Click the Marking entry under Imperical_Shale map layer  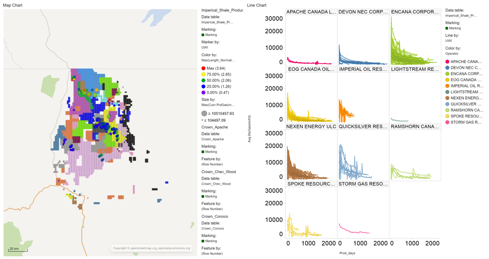209,35
